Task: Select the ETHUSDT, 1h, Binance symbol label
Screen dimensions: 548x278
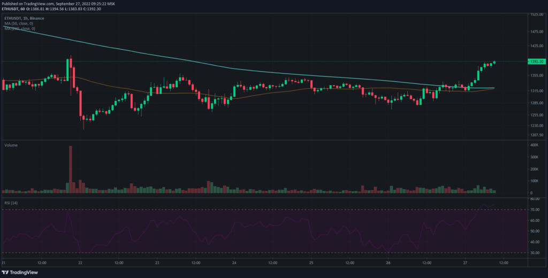Action: coord(24,18)
